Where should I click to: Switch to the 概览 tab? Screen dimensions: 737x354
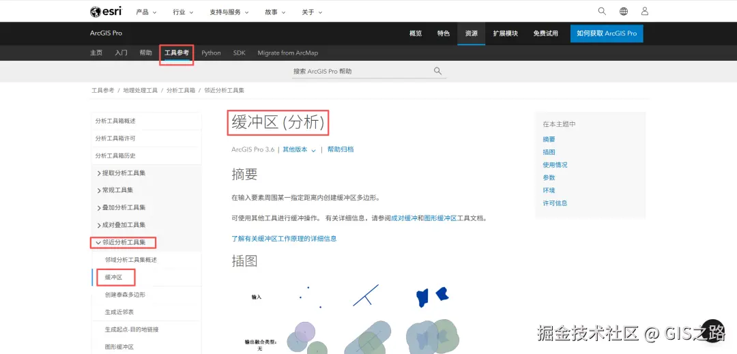[416, 33]
